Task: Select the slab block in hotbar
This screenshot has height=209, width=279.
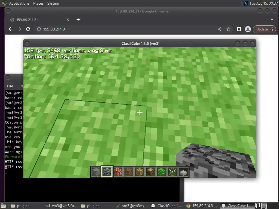Action: tap(183, 172)
